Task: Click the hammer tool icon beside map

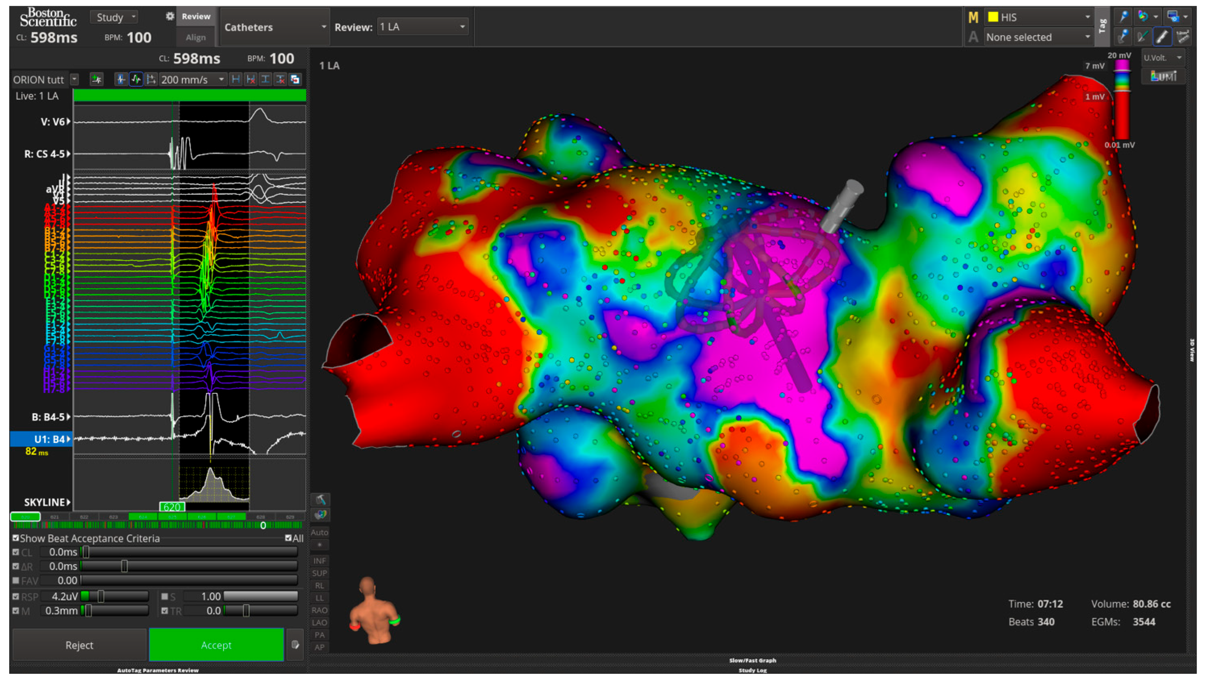Action: (321, 499)
